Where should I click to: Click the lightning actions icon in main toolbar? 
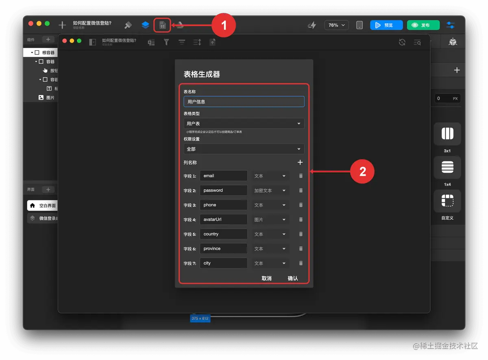coord(312,25)
